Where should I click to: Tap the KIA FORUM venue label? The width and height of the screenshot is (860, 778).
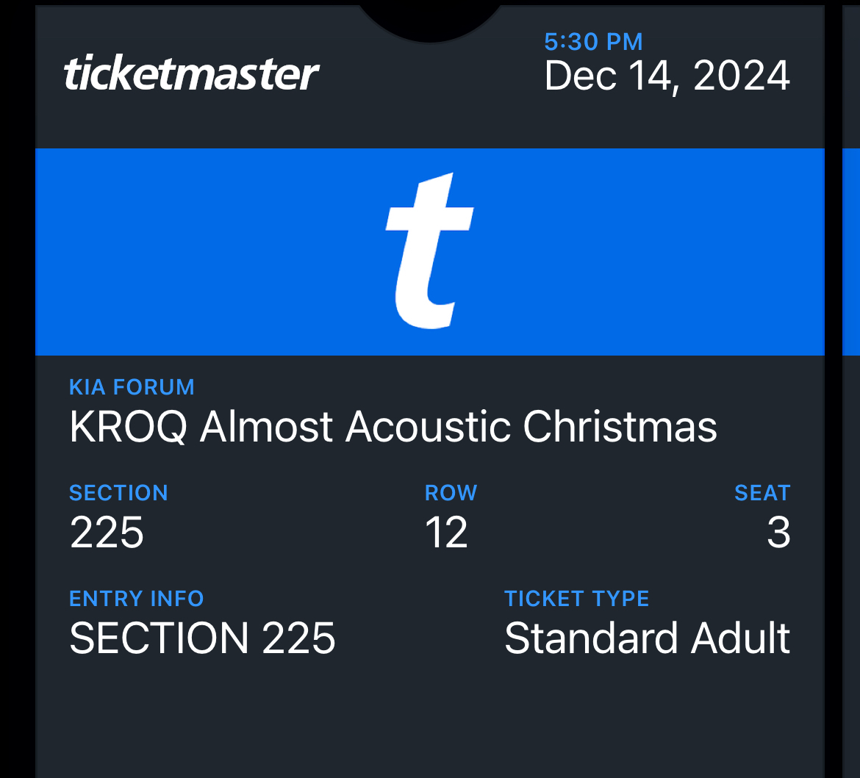pos(132,387)
